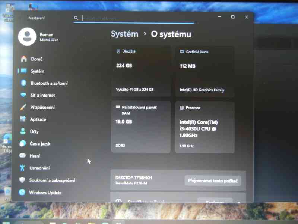Click the 224 GB storage value
298x224 pixels.
[x=124, y=66]
